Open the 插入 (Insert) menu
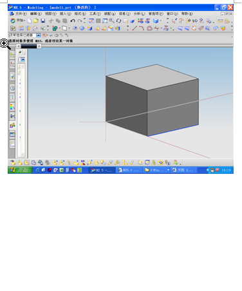This screenshot has width=242, height=291. [65, 14]
